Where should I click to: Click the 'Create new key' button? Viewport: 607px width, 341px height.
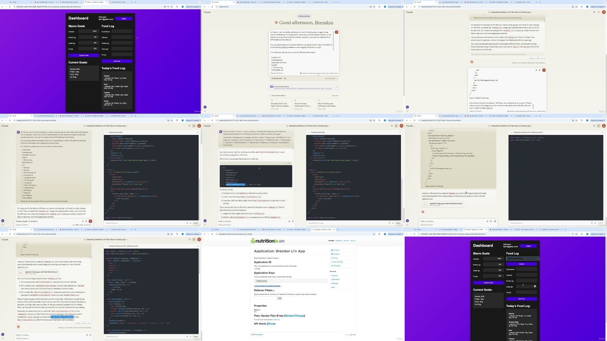click(261, 281)
